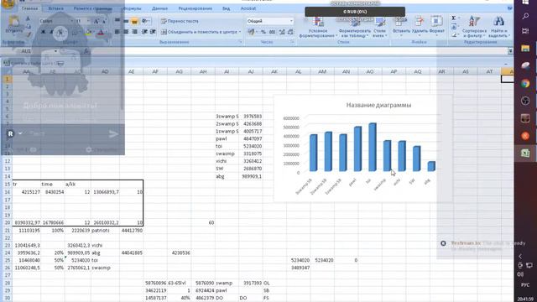
Task: Open Number group dialog launcher
Action: [293, 42]
